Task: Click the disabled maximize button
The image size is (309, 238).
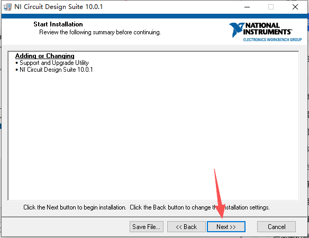Action: click(x=271, y=7)
